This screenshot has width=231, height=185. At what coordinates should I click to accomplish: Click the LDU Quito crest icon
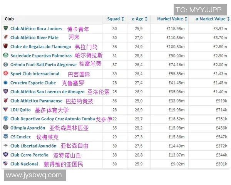[x=5, y=110]
